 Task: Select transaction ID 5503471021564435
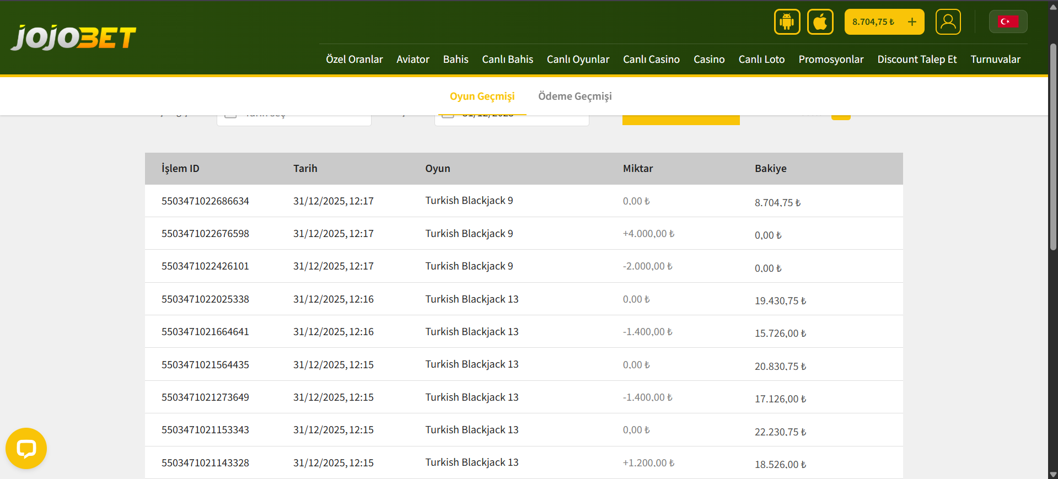205,365
